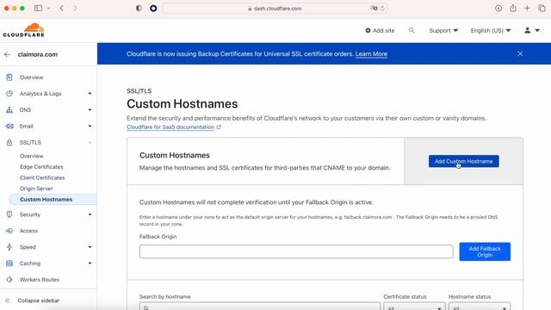551x310 pixels.
Task: Go back with Safari's back arrow
Action: 61,8
